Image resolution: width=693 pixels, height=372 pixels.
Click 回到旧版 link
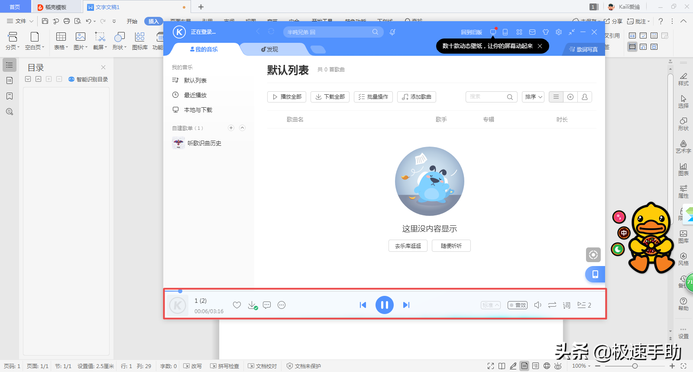click(472, 32)
